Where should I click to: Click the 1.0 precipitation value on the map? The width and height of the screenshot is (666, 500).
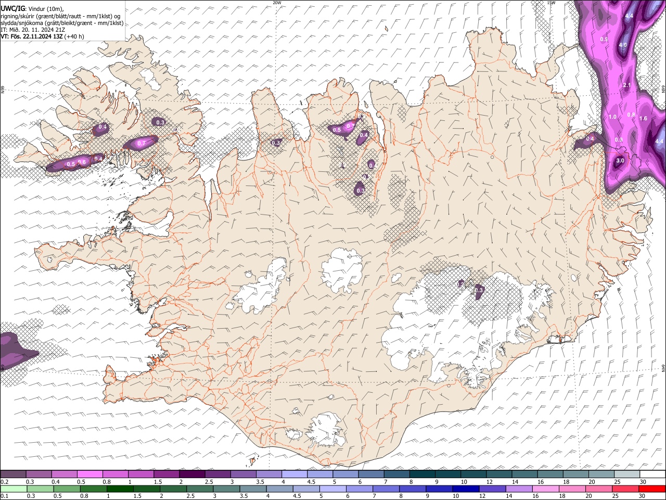coord(612,117)
